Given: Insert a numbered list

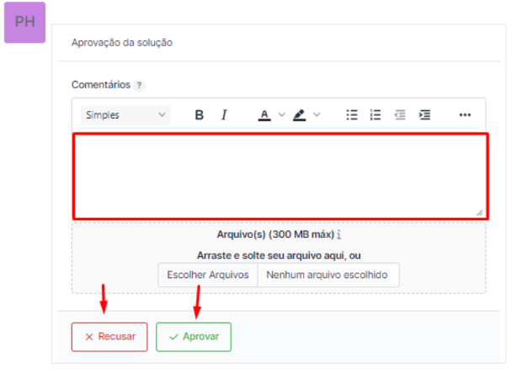Looking at the screenshot, I should click(376, 115).
